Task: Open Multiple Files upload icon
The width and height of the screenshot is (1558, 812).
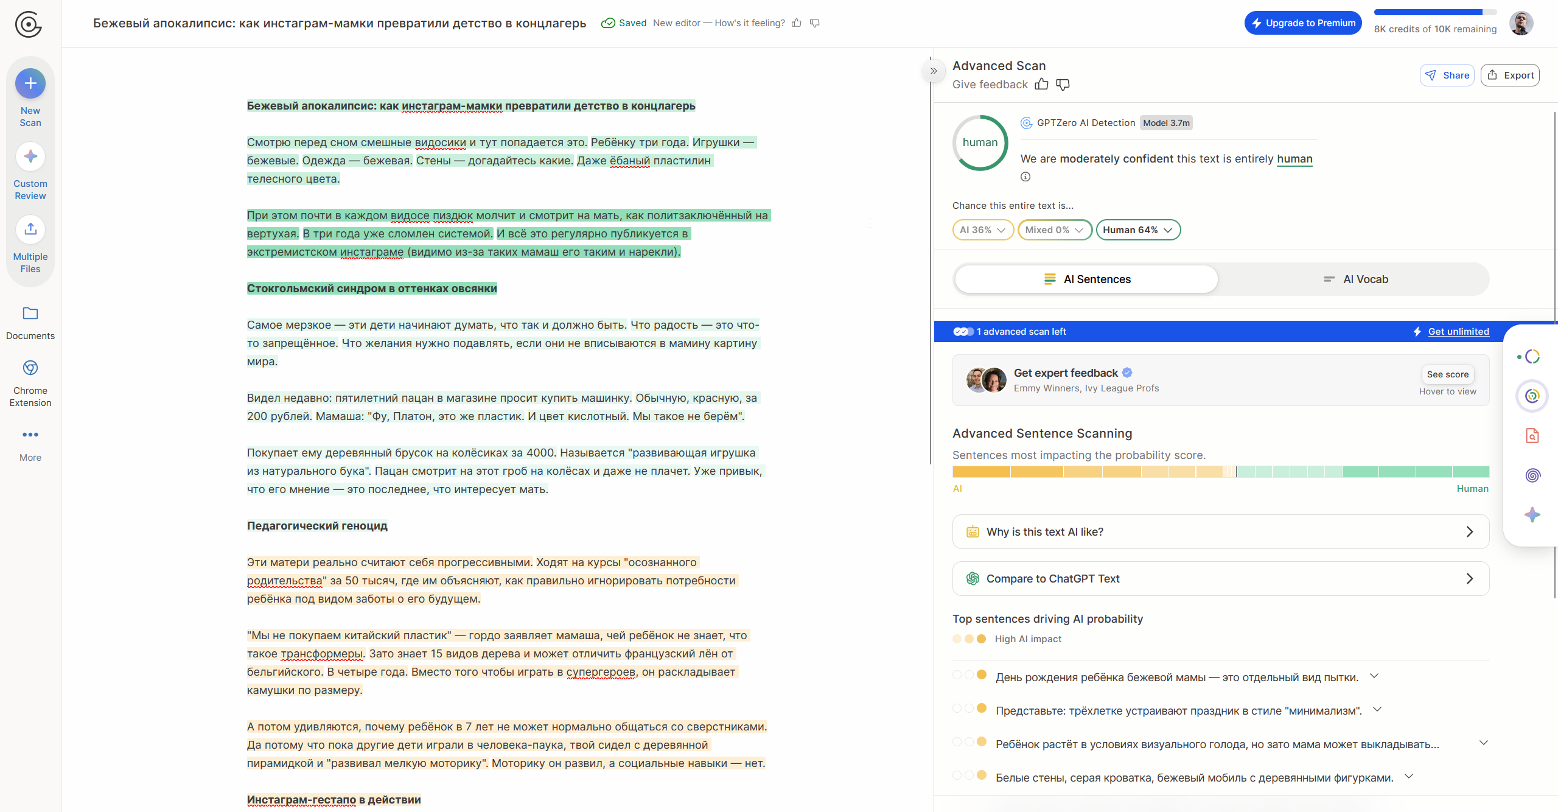Action: 30,229
